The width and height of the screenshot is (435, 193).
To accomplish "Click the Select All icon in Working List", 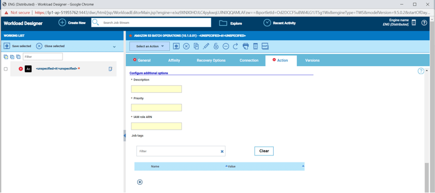I will 6,57.
